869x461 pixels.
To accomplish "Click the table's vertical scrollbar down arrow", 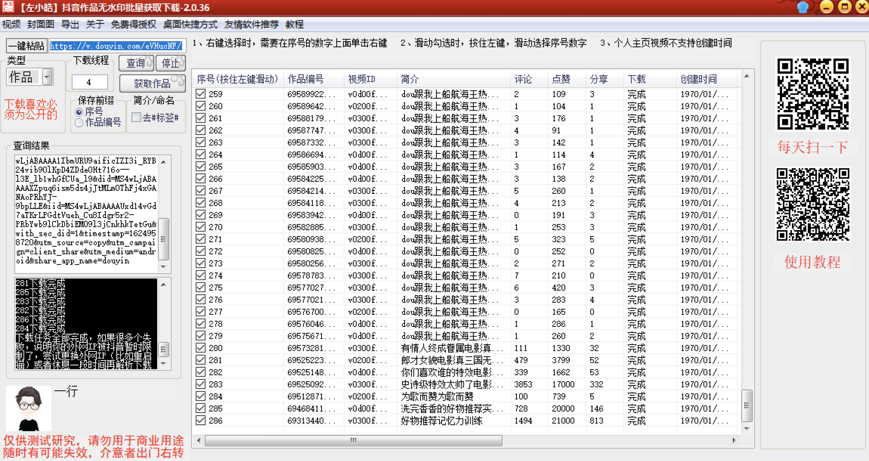I will (x=747, y=428).
